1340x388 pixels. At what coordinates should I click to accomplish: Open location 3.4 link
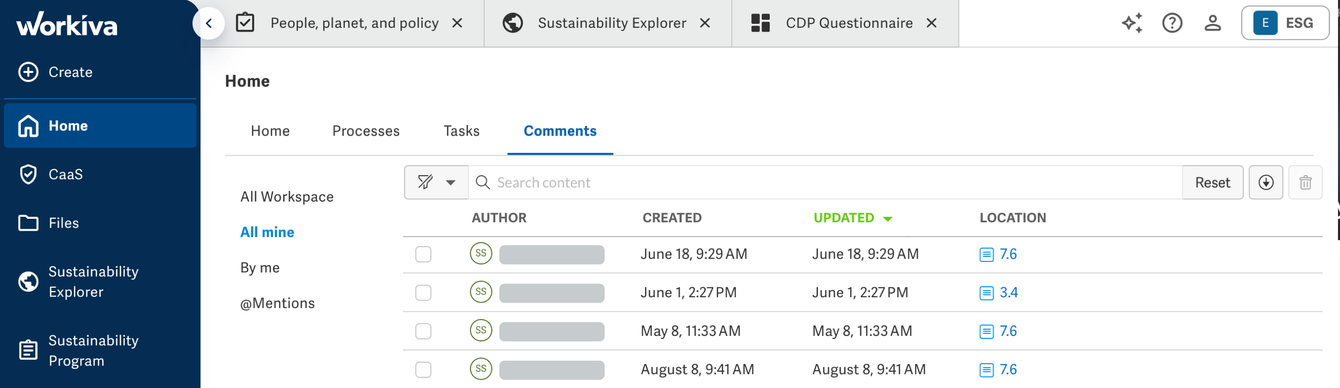[x=1008, y=292]
